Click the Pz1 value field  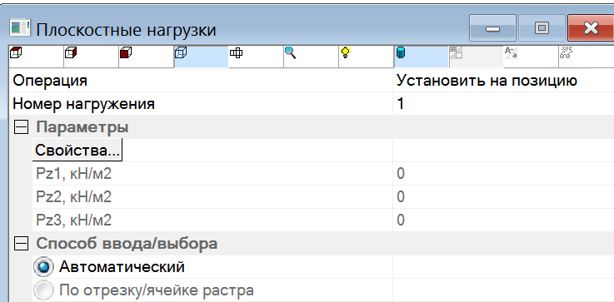coord(503,174)
